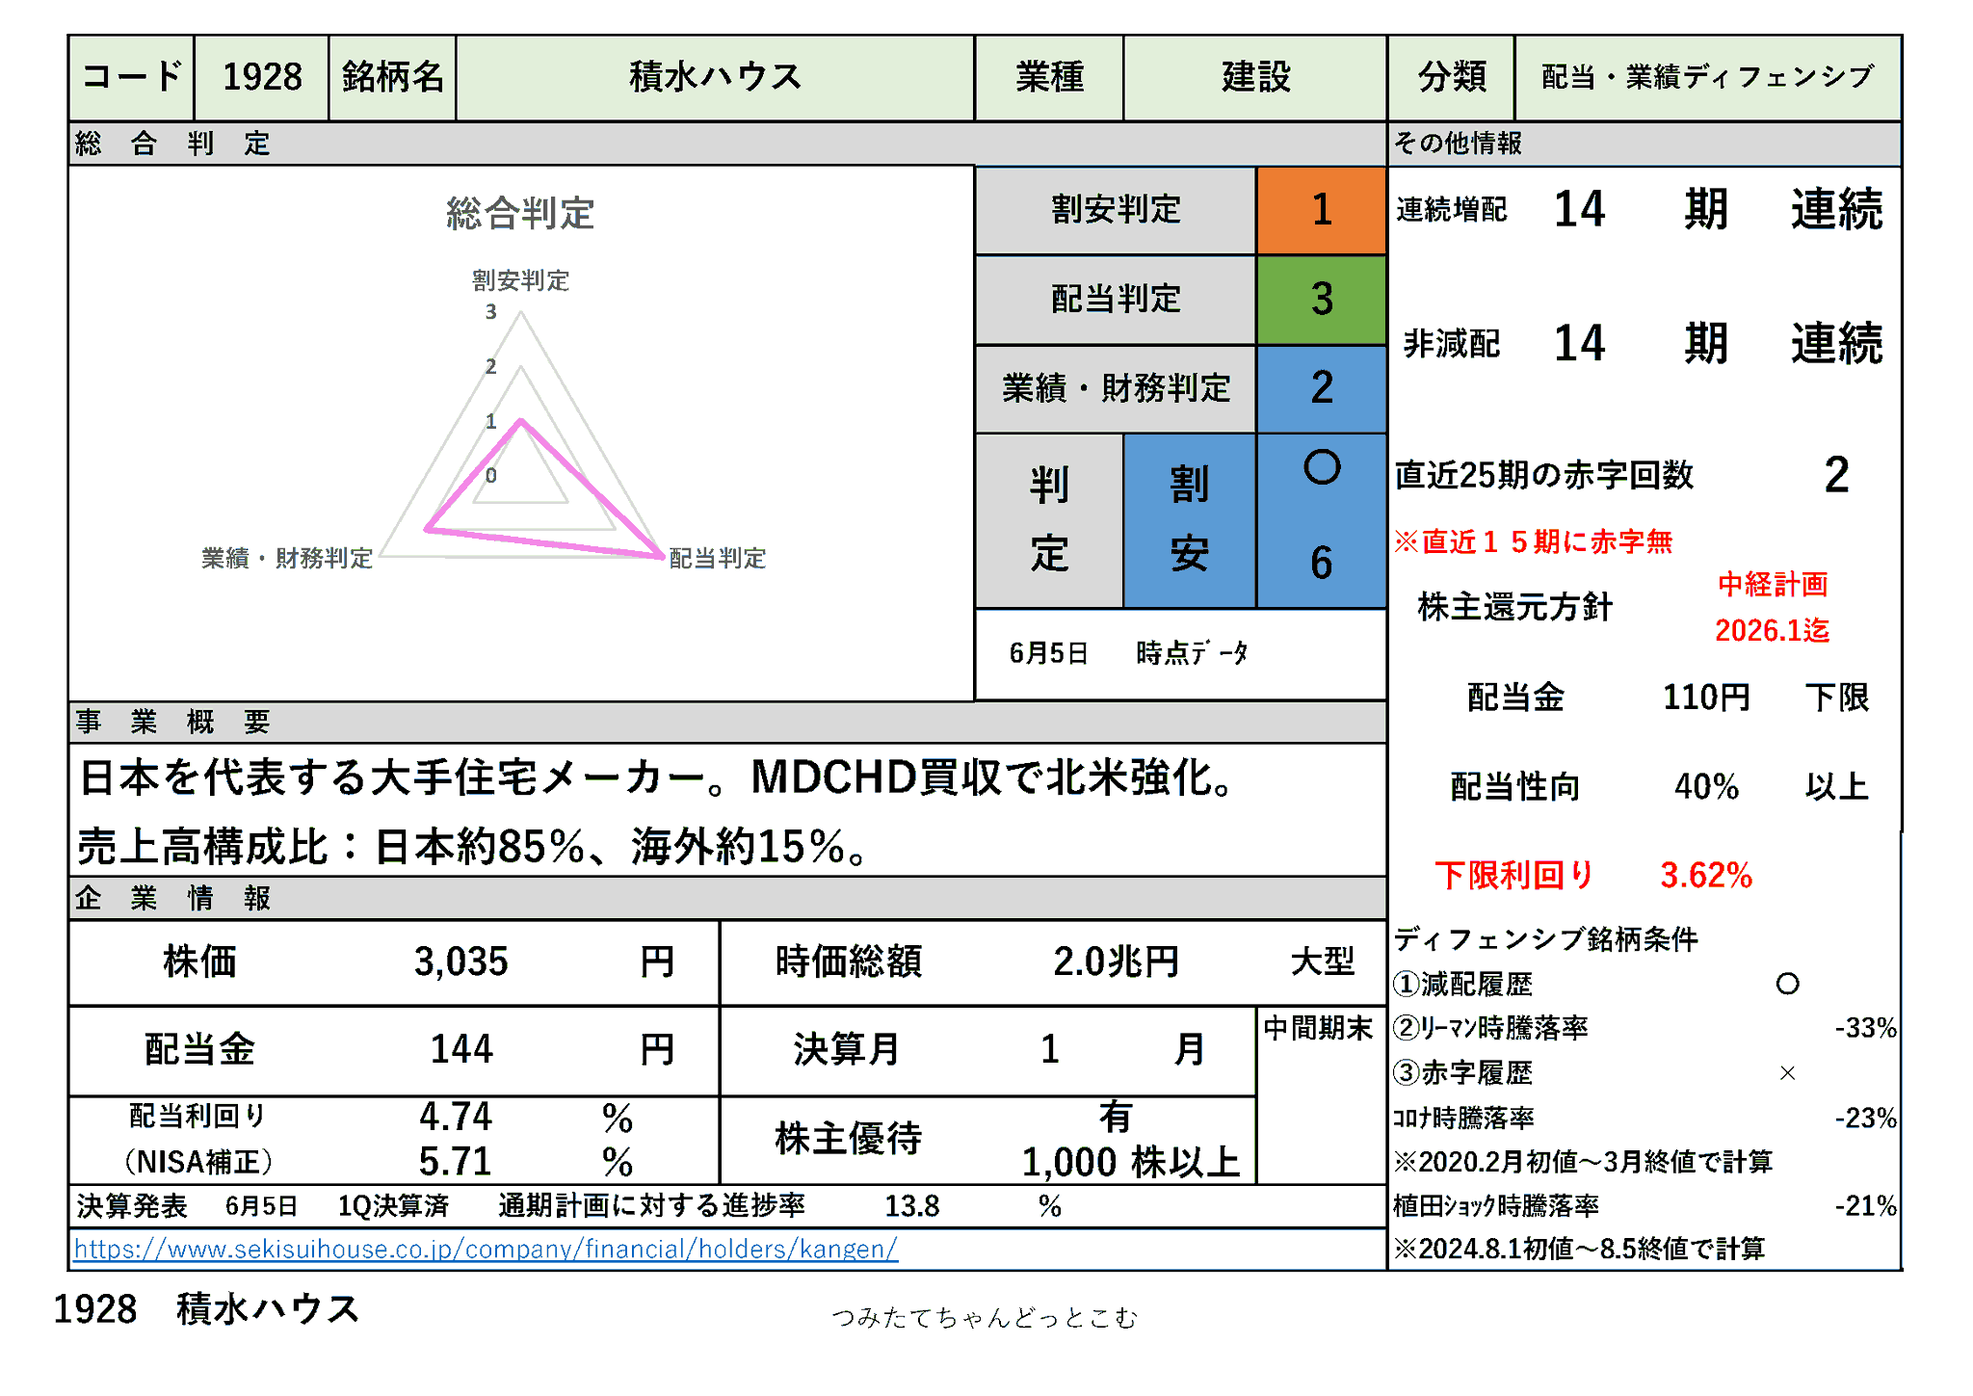The width and height of the screenshot is (1973, 1396).
Task: Click the ディフェンシブ銘柄条件 heading
Action: [x=1545, y=939]
